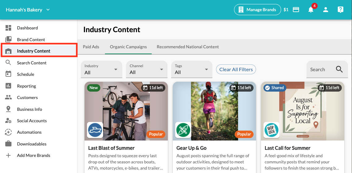
Task: Expand the Industry filter dropdown
Action: 102,69
